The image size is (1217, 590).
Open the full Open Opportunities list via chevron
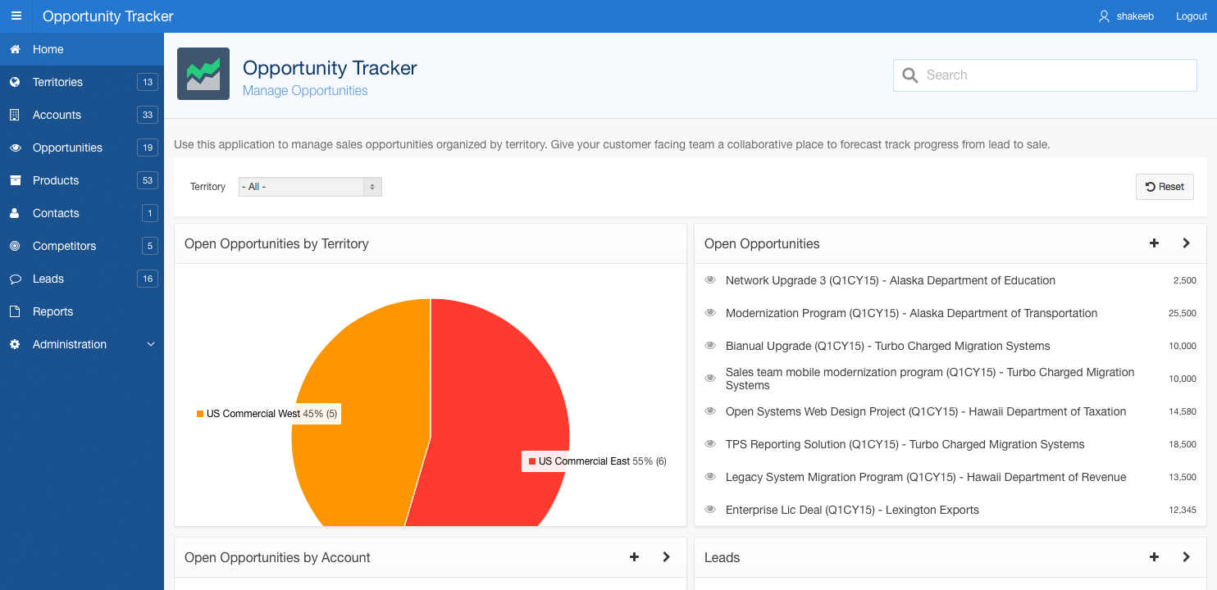[x=1186, y=243]
